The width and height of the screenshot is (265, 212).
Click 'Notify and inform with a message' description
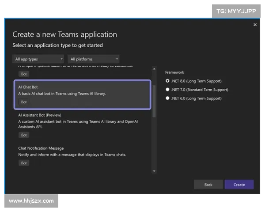coord(72,155)
